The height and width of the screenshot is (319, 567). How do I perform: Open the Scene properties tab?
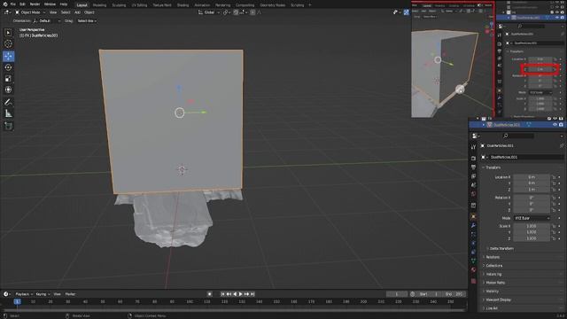pos(473,185)
